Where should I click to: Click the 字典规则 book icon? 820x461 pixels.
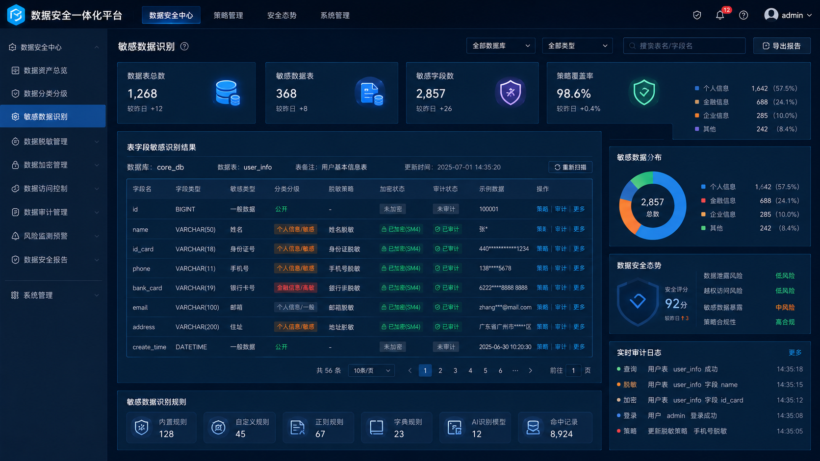click(x=376, y=427)
